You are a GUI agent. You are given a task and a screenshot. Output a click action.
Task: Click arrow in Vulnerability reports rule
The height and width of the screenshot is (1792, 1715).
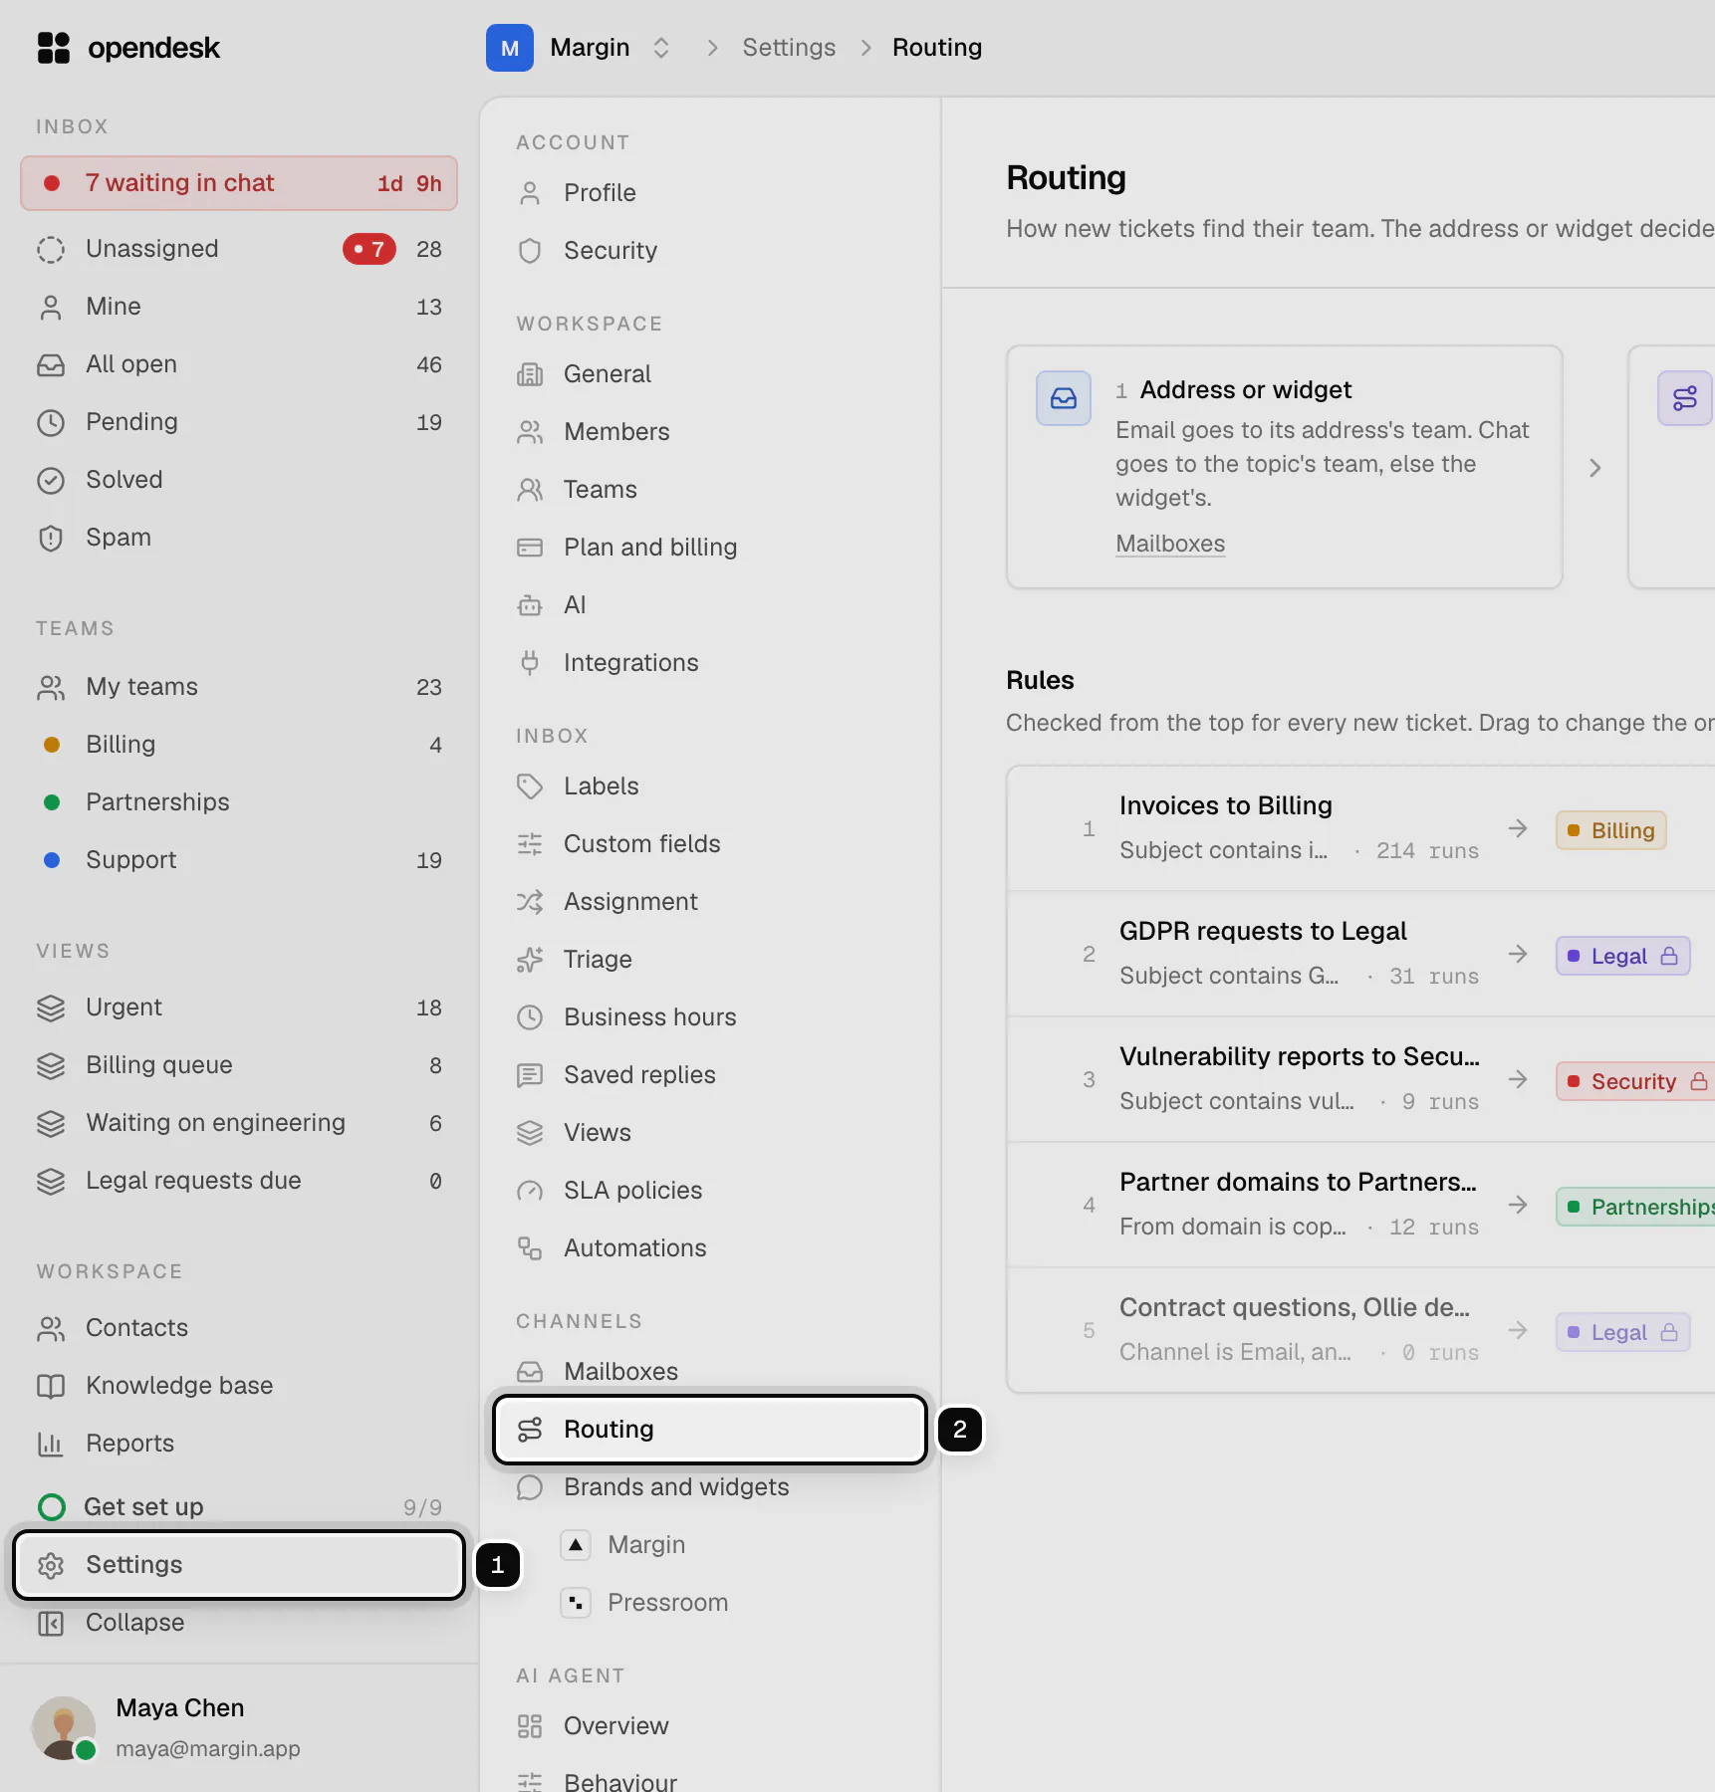pyautogui.click(x=1518, y=1079)
